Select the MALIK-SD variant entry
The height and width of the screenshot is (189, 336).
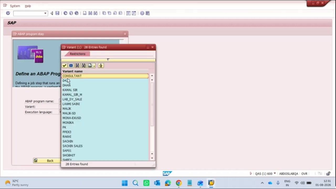[x=105, y=113]
